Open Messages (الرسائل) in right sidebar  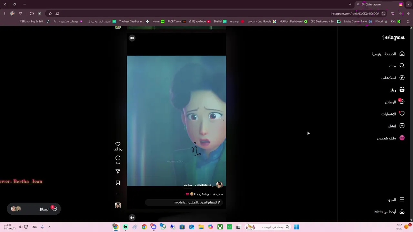pos(394,102)
